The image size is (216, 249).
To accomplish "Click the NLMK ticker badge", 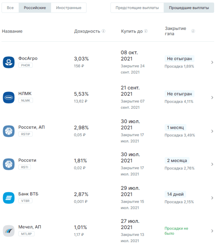I will point(26,100).
